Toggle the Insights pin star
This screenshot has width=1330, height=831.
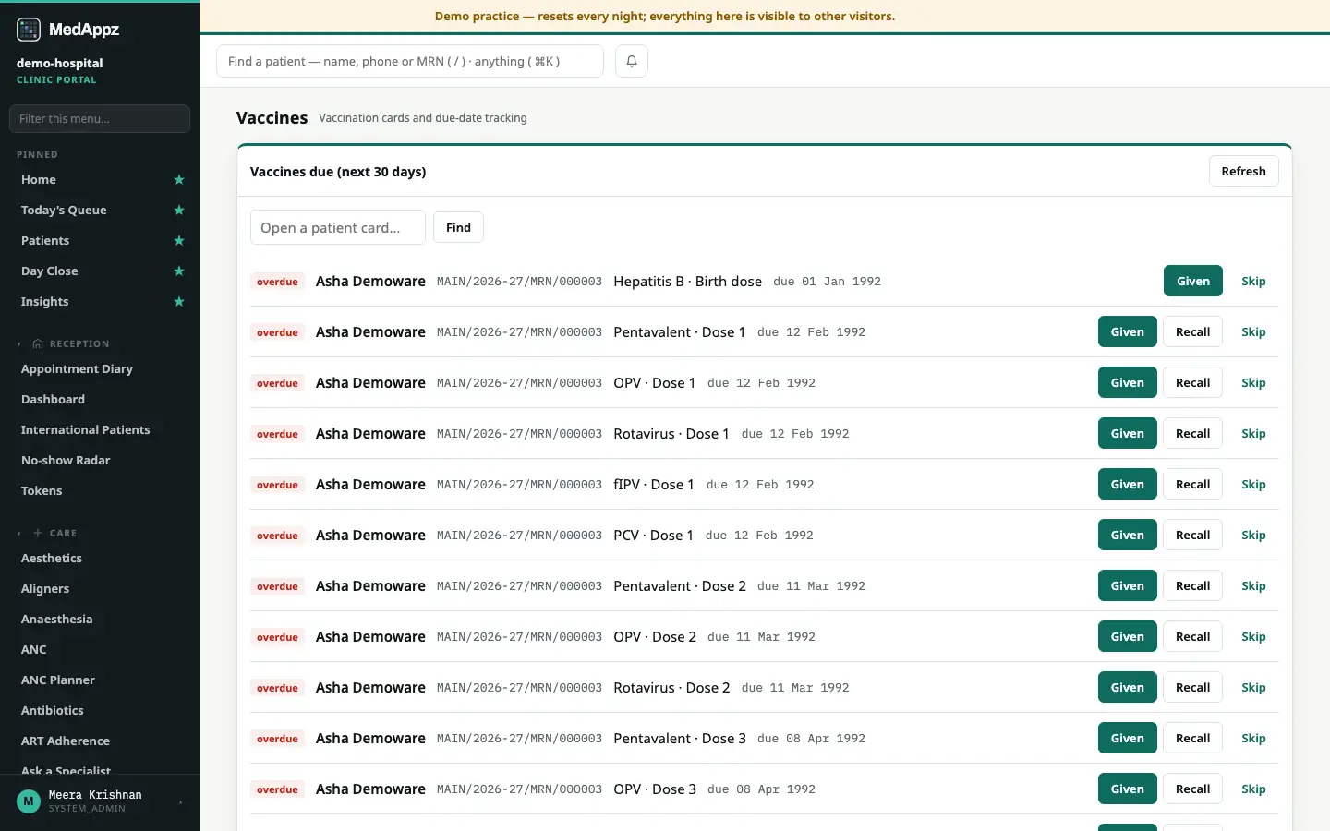[x=179, y=302]
